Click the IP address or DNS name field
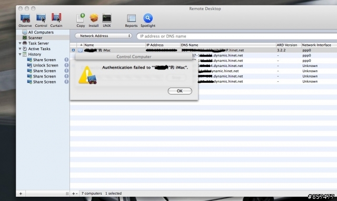Viewport: 337px width, 201px height. (236, 36)
